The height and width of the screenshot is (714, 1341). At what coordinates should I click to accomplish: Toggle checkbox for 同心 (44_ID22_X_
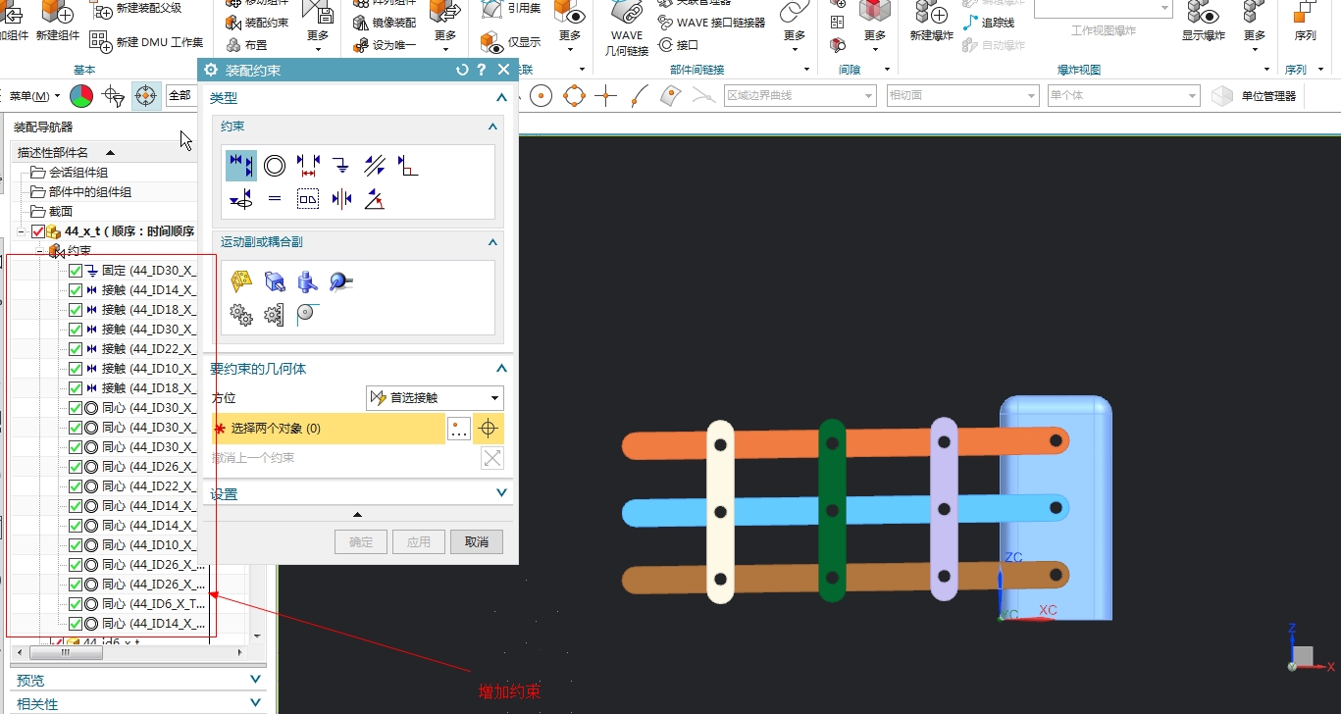76,486
